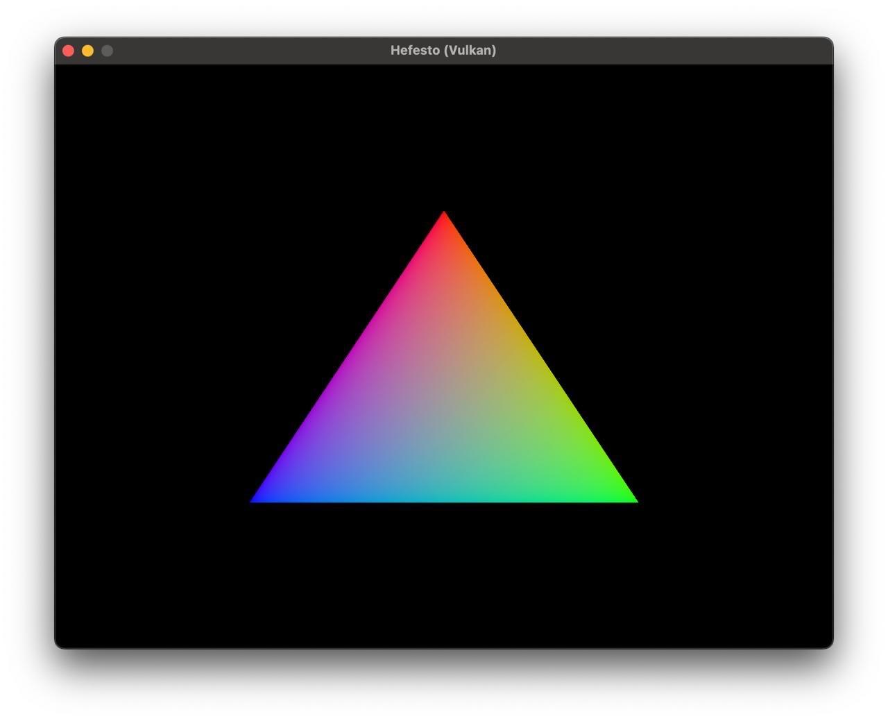Close the Hefesto (Vulkan) window
This screenshot has height=721, width=888.
tap(68, 51)
